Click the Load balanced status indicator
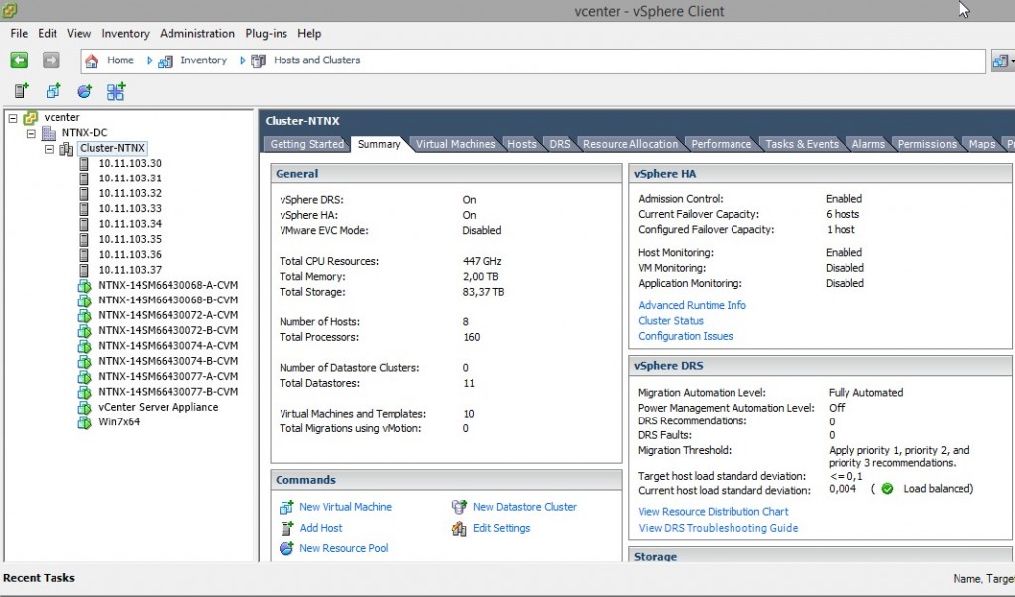Screen dimensions: 1015x597 [887, 489]
